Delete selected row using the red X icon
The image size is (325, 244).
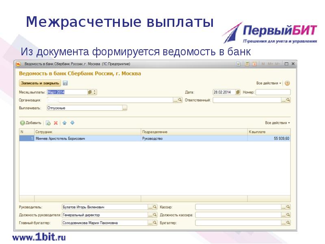[55, 123]
